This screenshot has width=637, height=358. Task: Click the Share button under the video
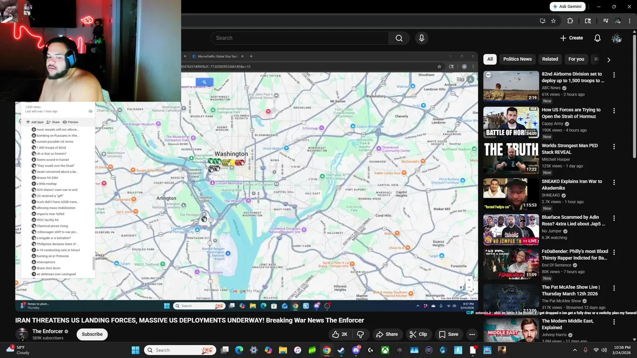[387, 334]
